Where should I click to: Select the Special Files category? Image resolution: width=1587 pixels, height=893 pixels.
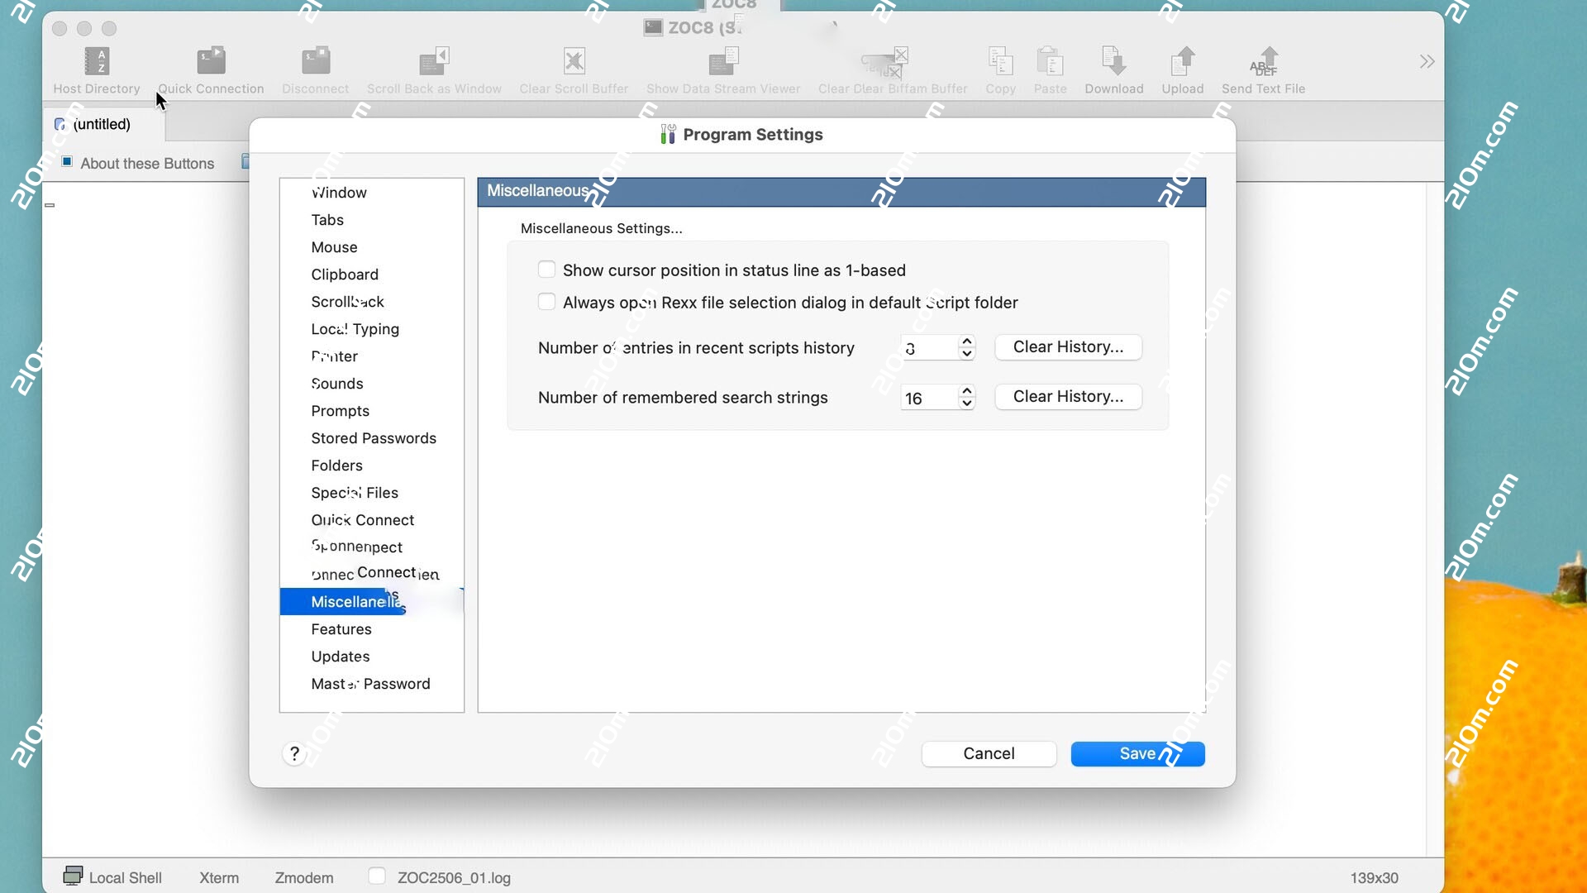click(x=372, y=493)
